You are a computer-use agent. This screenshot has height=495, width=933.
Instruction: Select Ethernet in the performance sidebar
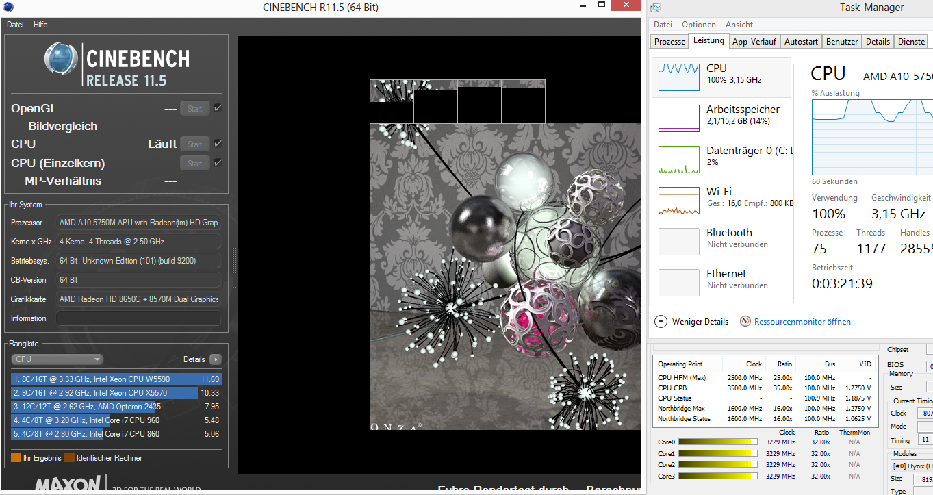[x=721, y=282]
